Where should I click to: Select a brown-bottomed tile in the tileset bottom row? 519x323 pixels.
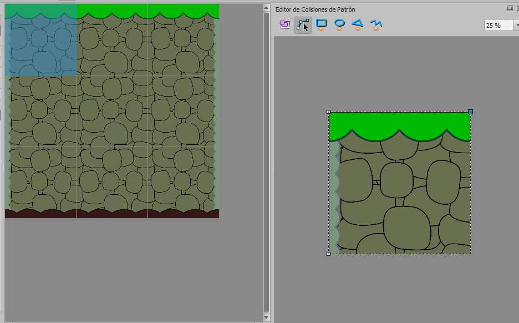(111, 183)
